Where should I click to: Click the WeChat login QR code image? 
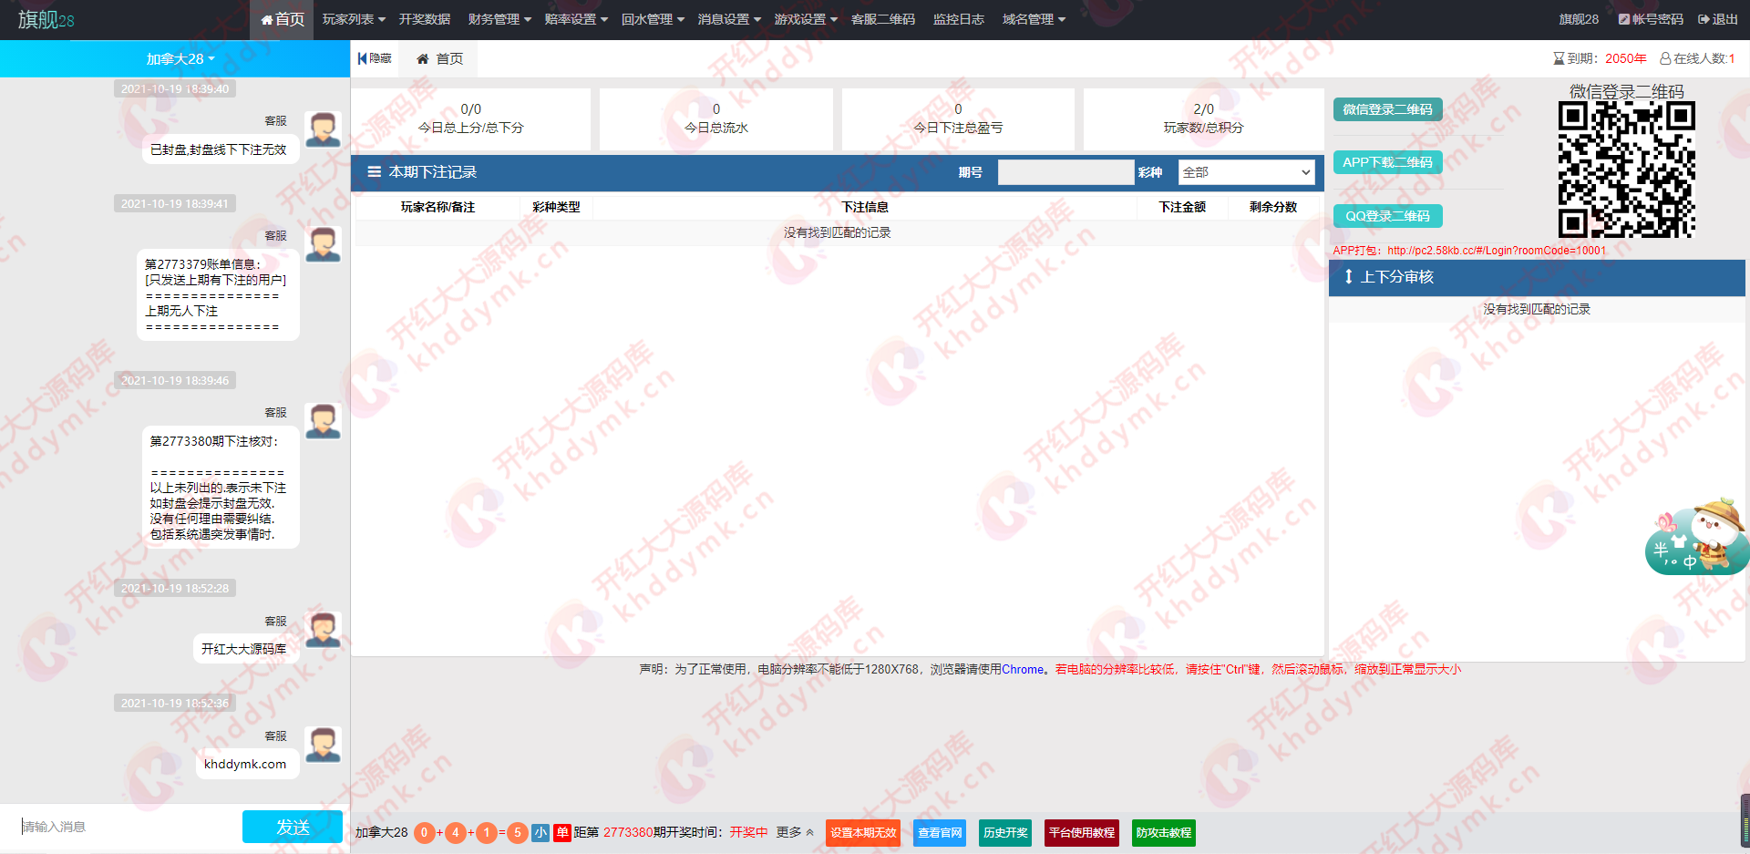point(1627,170)
